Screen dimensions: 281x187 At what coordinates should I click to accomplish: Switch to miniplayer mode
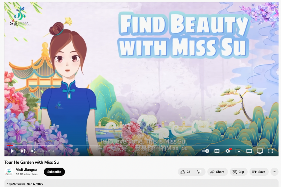[238, 151]
